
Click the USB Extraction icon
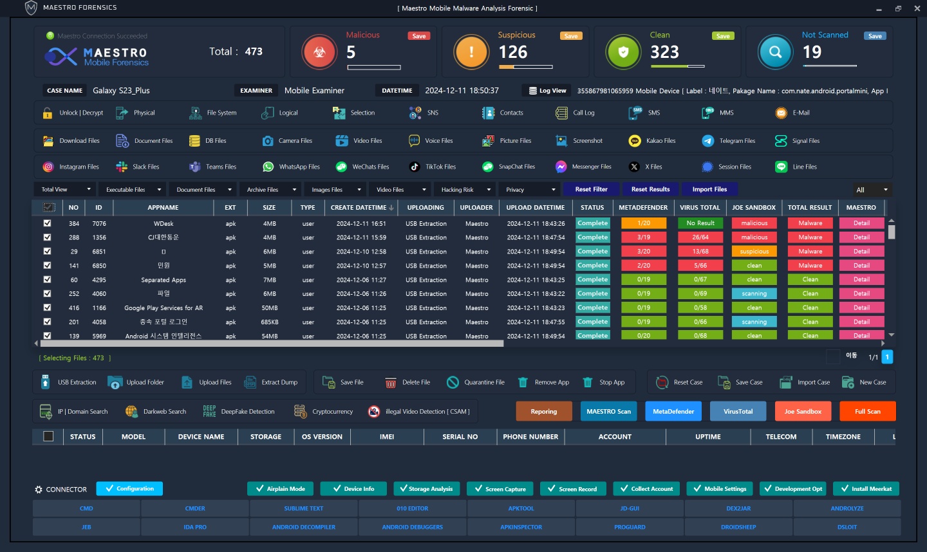click(46, 382)
